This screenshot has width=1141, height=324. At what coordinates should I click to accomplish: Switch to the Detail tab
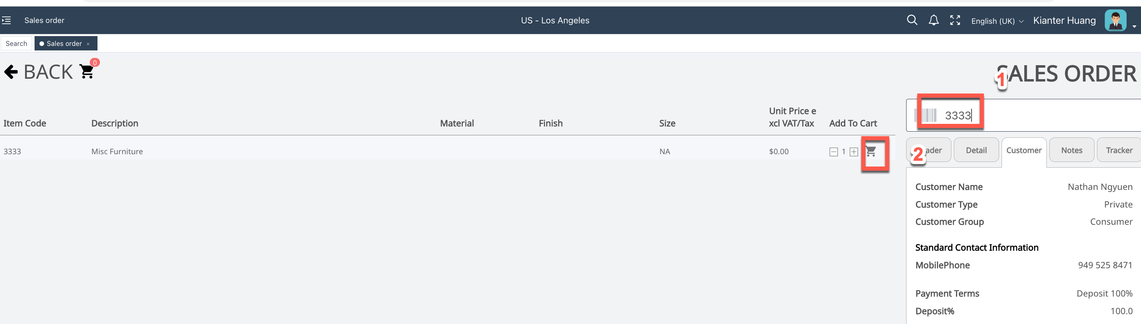point(976,151)
